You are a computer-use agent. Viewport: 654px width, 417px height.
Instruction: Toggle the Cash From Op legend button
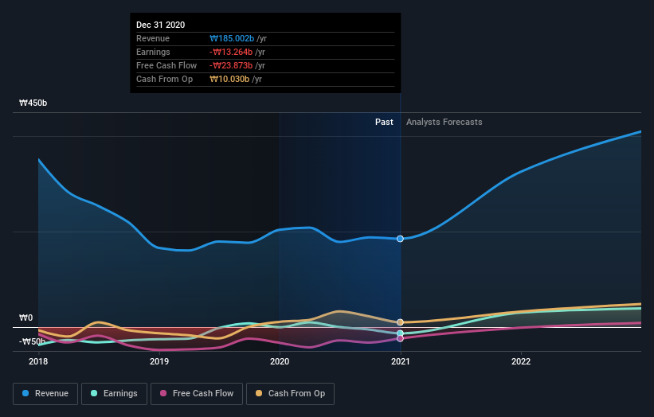pos(290,394)
